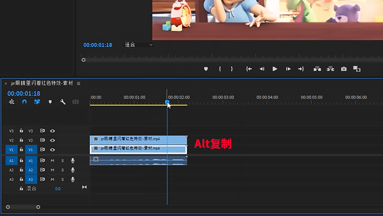Toggle sync lock on track V1
Image resolution: width=383 pixels, height=216 pixels.
[42, 149]
